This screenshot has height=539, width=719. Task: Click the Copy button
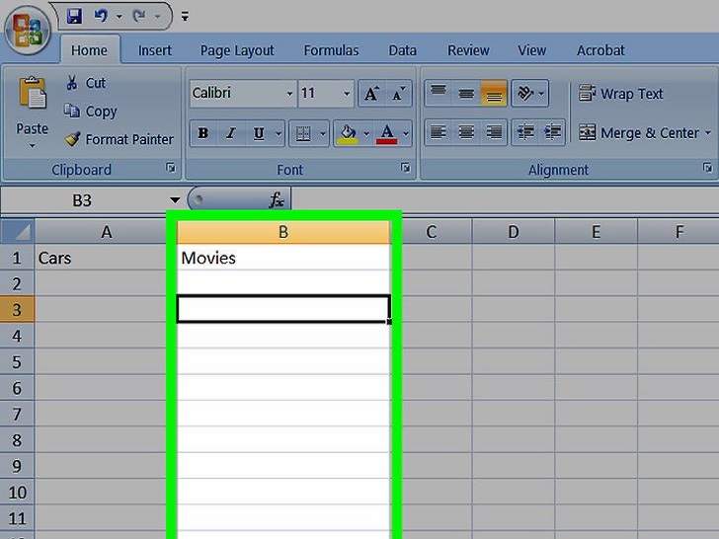tap(91, 112)
